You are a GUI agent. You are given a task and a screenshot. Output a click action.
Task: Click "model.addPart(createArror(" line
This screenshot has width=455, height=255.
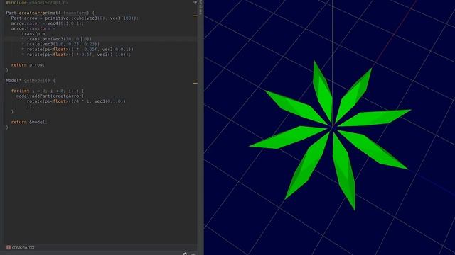pyautogui.click(x=50, y=96)
